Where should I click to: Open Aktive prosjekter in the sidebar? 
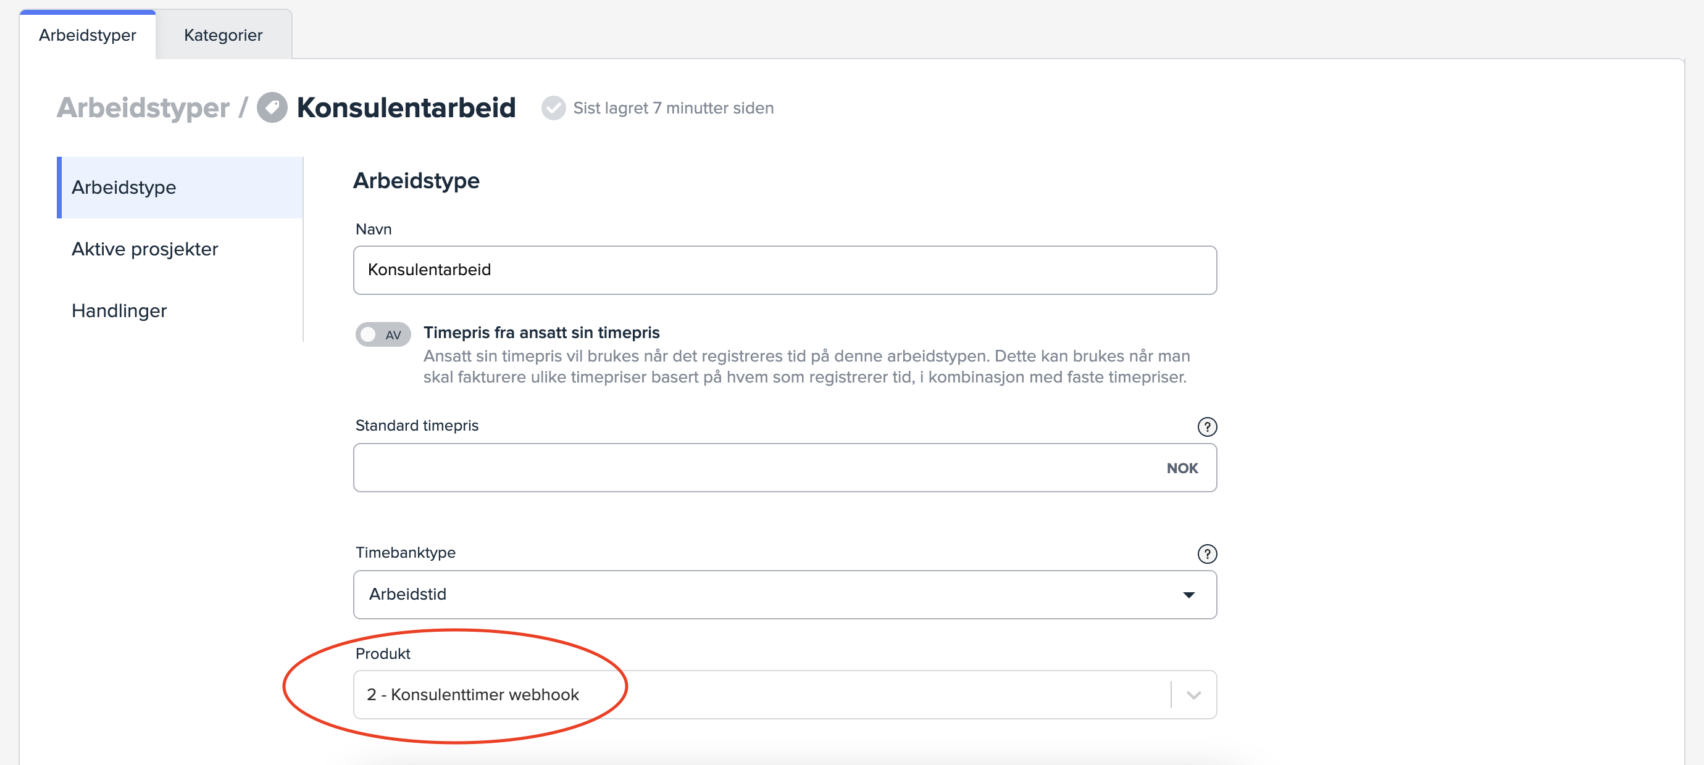[145, 249]
